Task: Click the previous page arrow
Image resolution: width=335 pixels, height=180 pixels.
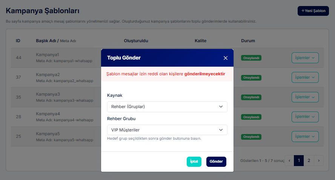Action: pos(289,160)
